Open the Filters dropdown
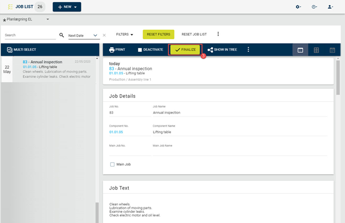The height and width of the screenshot is (223, 345). point(124,34)
